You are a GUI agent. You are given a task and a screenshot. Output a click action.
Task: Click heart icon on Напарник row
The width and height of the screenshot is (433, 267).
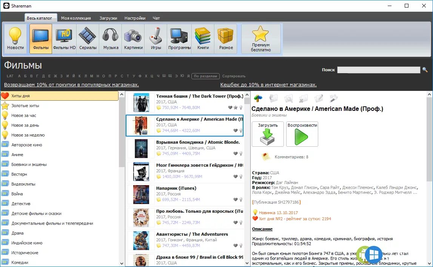(235, 199)
